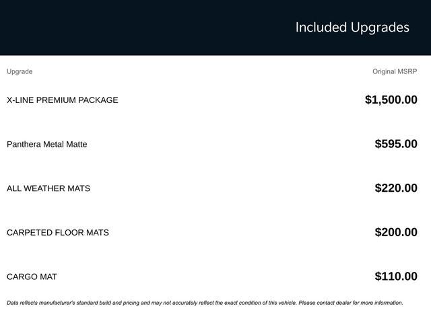Click the $220.00 price
431x323 pixels.
point(396,188)
